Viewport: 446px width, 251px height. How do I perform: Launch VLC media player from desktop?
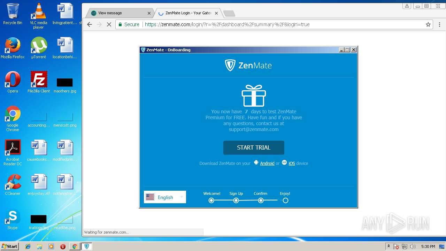38,16
